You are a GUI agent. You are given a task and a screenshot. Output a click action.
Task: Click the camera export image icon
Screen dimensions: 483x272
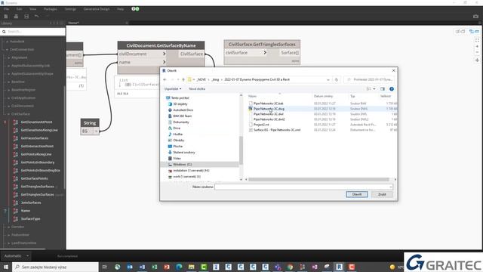475,17
